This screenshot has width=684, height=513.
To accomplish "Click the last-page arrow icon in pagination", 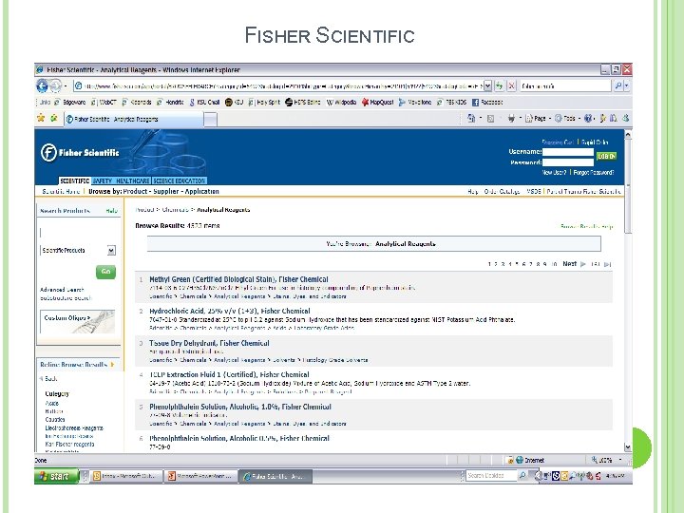I will click(608, 264).
